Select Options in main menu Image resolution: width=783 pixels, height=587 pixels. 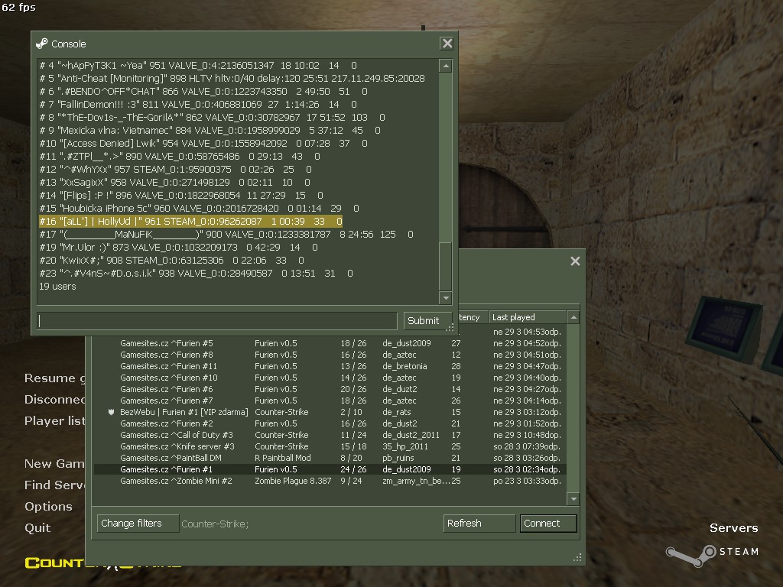point(48,507)
